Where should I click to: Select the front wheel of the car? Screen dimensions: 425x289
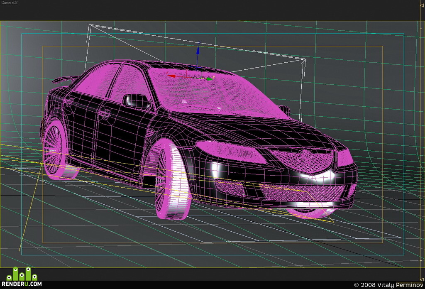(171, 180)
